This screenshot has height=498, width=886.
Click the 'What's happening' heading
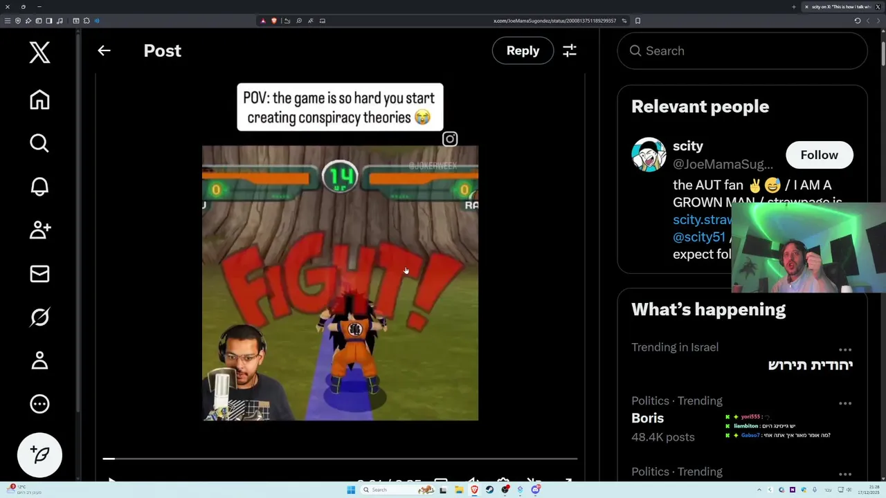(708, 309)
